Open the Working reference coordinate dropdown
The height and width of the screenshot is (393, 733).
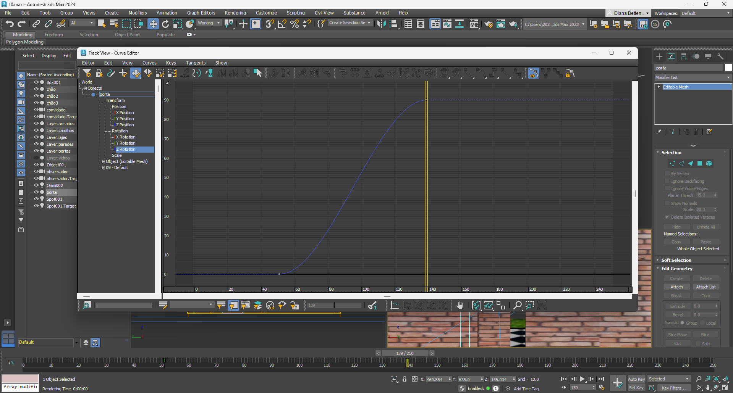[x=209, y=23]
